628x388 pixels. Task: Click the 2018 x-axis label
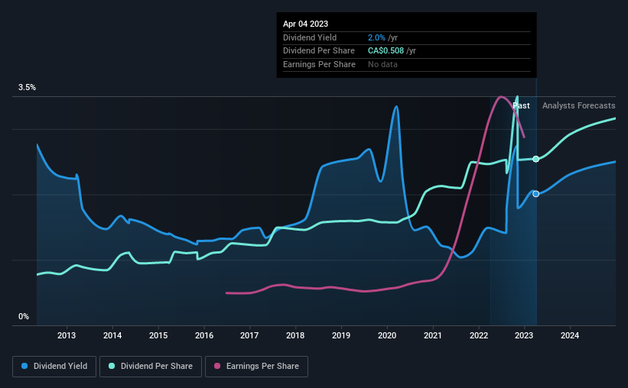[295, 335]
